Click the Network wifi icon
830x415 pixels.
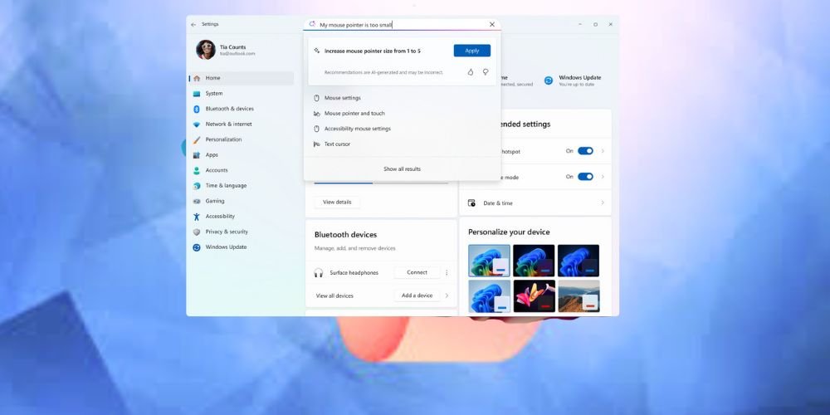tap(197, 124)
